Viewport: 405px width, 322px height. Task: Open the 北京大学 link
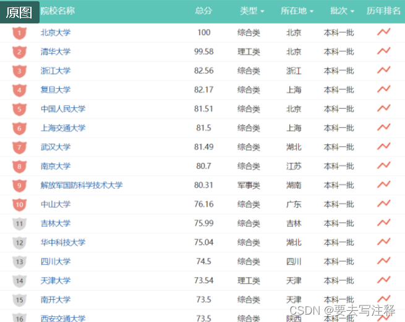click(x=56, y=33)
